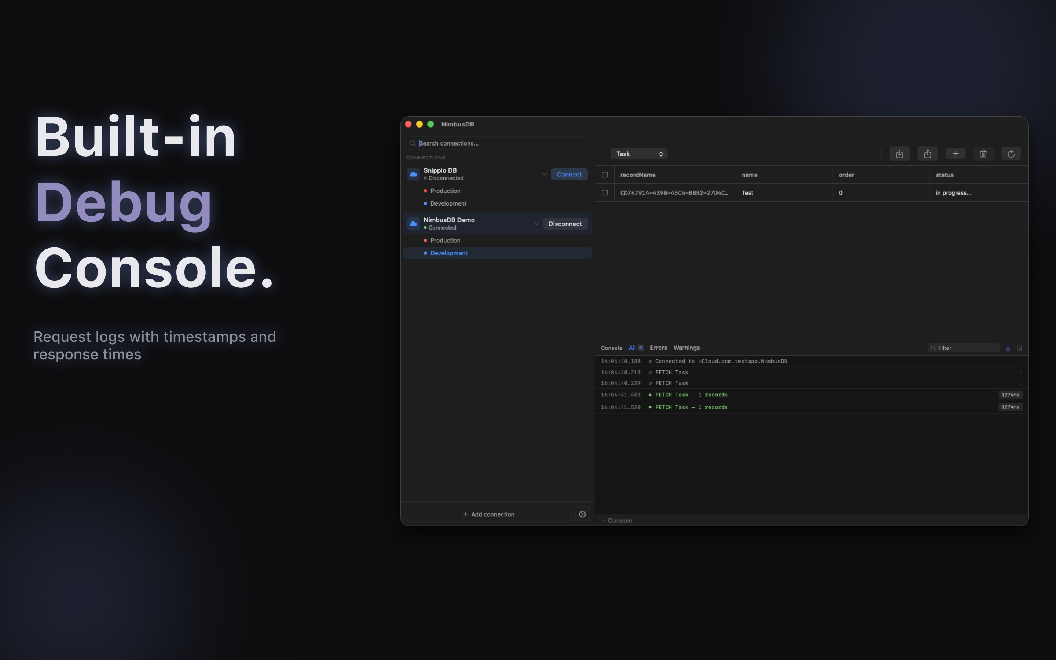Click the Snippio DB cloud icon
The width and height of the screenshot is (1056, 660).
pyautogui.click(x=413, y=174)
